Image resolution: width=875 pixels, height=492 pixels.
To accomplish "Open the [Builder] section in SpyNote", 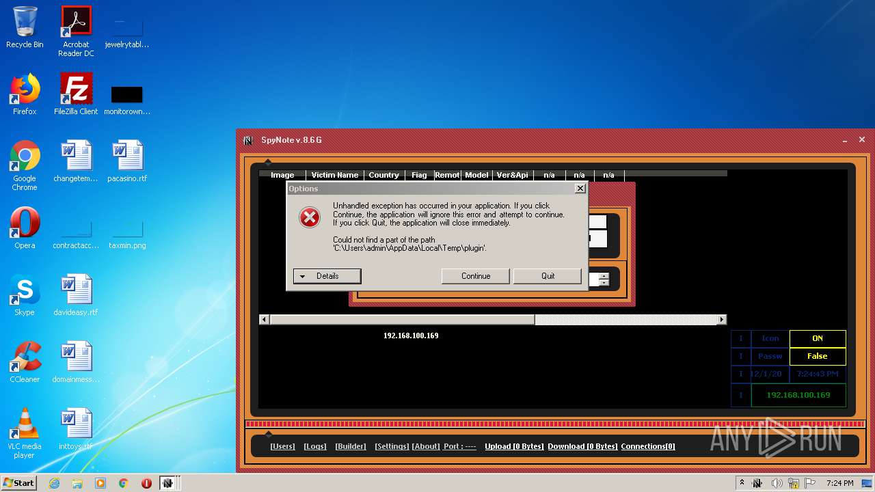I will pyautogui.click(x=351, y=446).
